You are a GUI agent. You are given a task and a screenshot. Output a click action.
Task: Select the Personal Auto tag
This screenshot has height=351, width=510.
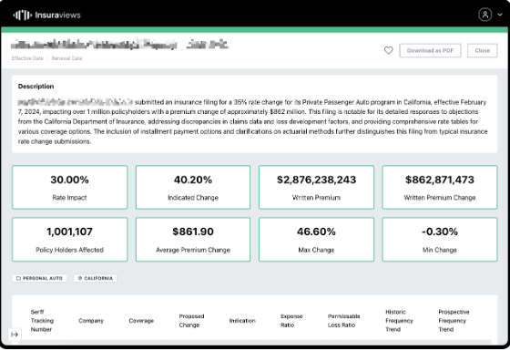pyautogui.click(x=39, y=278)
